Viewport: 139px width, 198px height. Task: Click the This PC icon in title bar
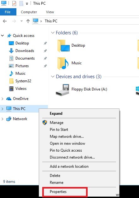click(4, 3)
